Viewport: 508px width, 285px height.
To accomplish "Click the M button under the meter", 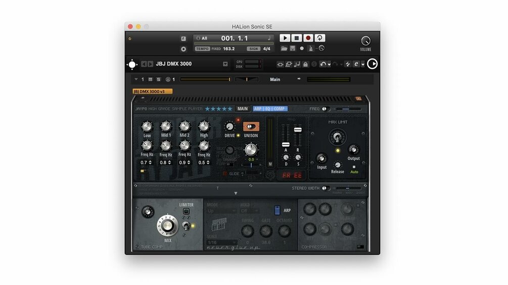I will click(x=270, y=164).
